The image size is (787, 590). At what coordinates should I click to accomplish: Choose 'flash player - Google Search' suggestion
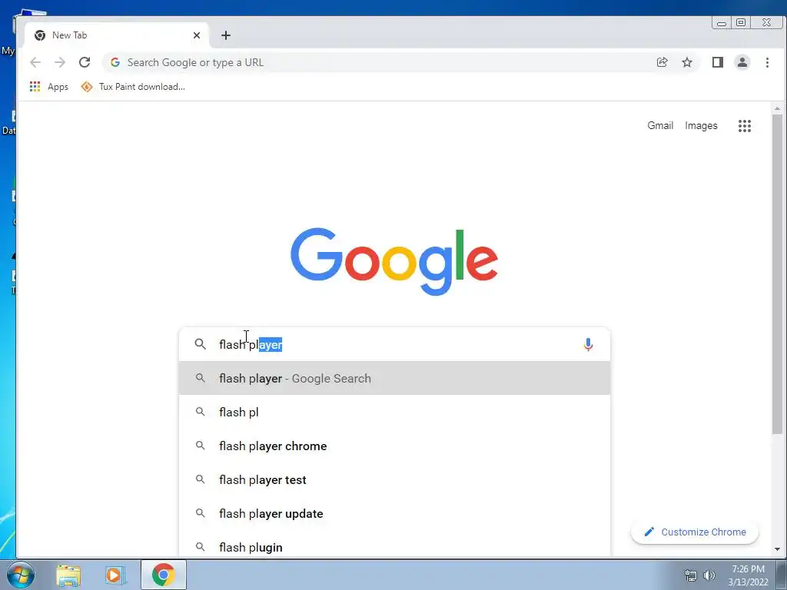(x=394, y=378)
